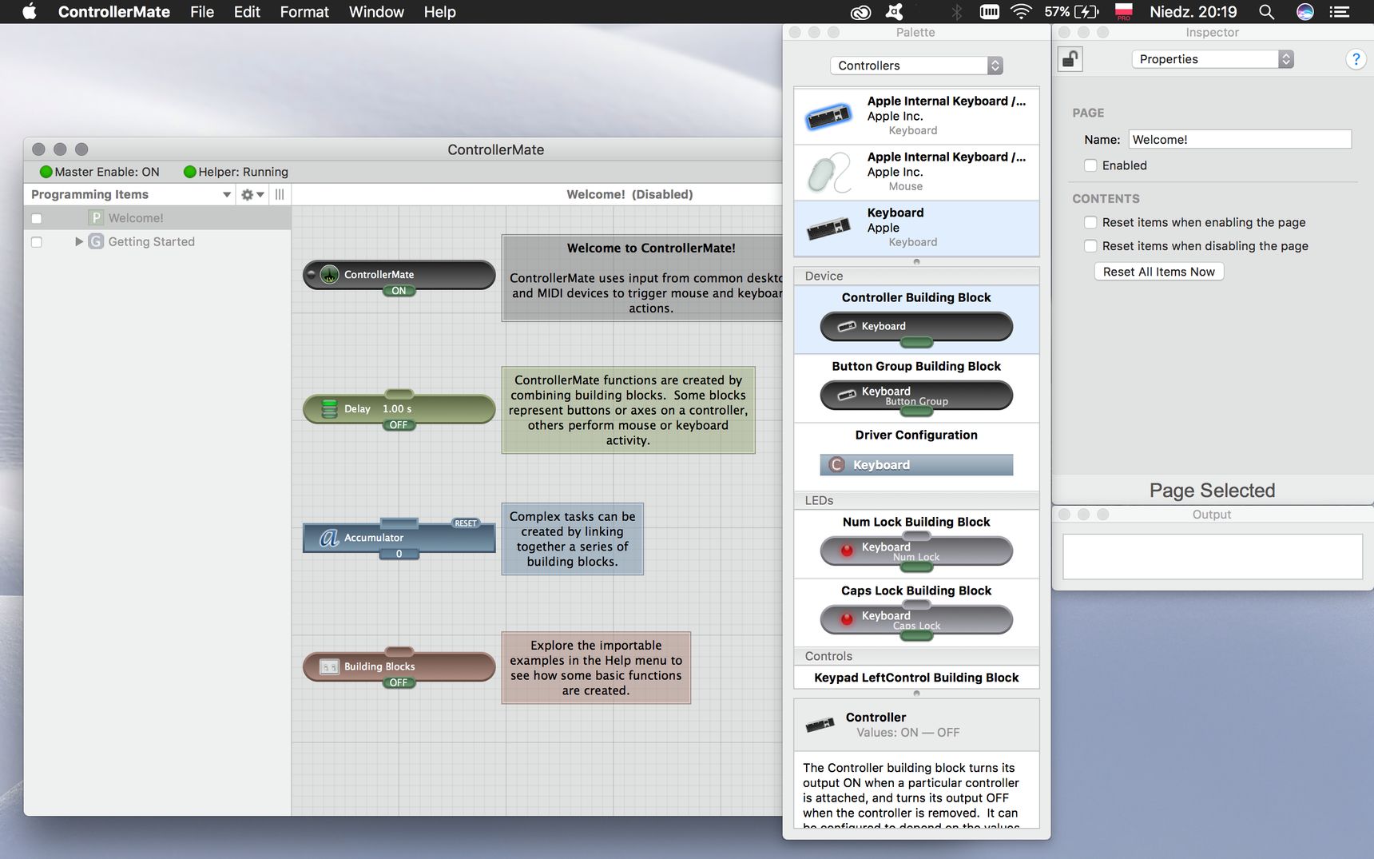This screenshot has height=859, width=1374.
Task: Open Inspector help question mark
Action: click(x=1356, y=59)
